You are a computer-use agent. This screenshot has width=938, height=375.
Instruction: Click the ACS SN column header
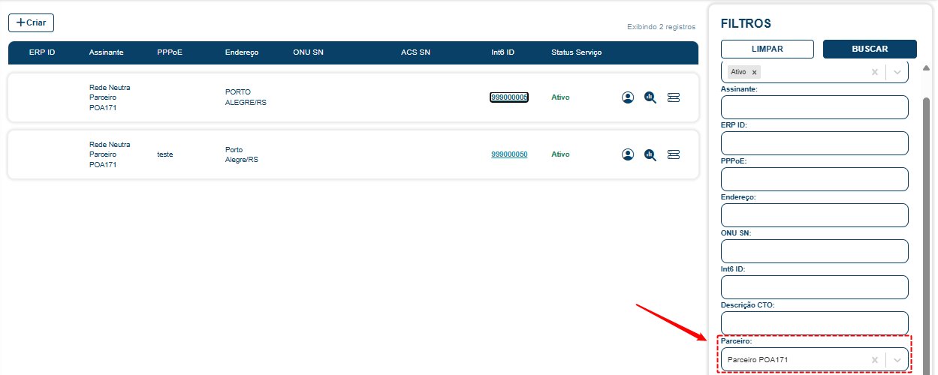click(x=415, y=52)
